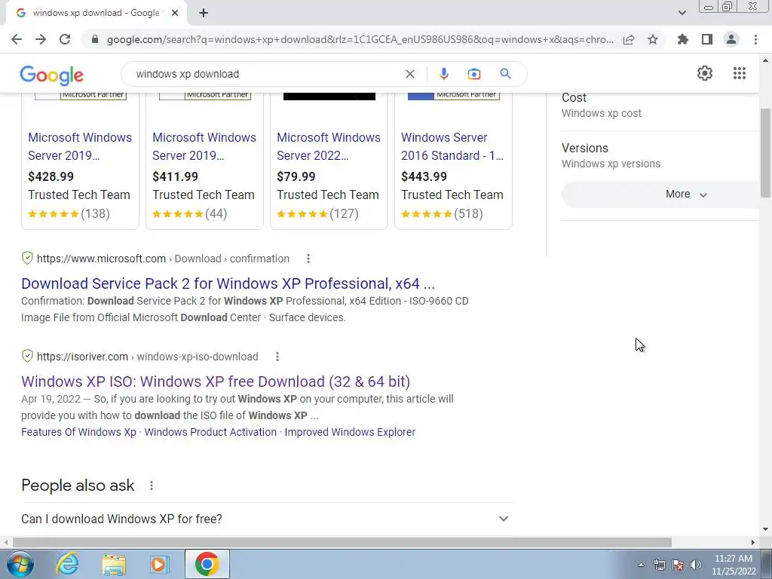Open People also ask options menu

click(151, 486)
